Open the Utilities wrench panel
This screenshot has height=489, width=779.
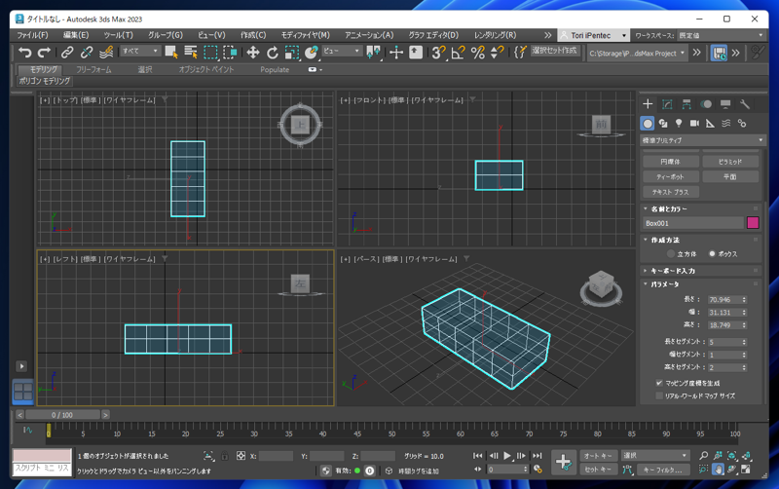[745, 104]
